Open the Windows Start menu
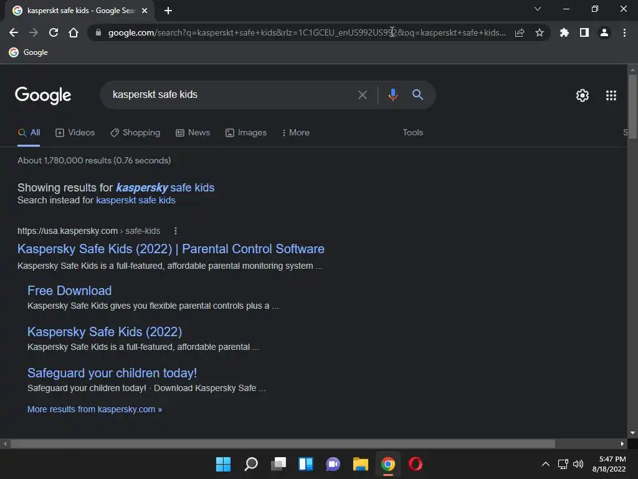This screenshot has width=638, height=479. click(224, 464)
